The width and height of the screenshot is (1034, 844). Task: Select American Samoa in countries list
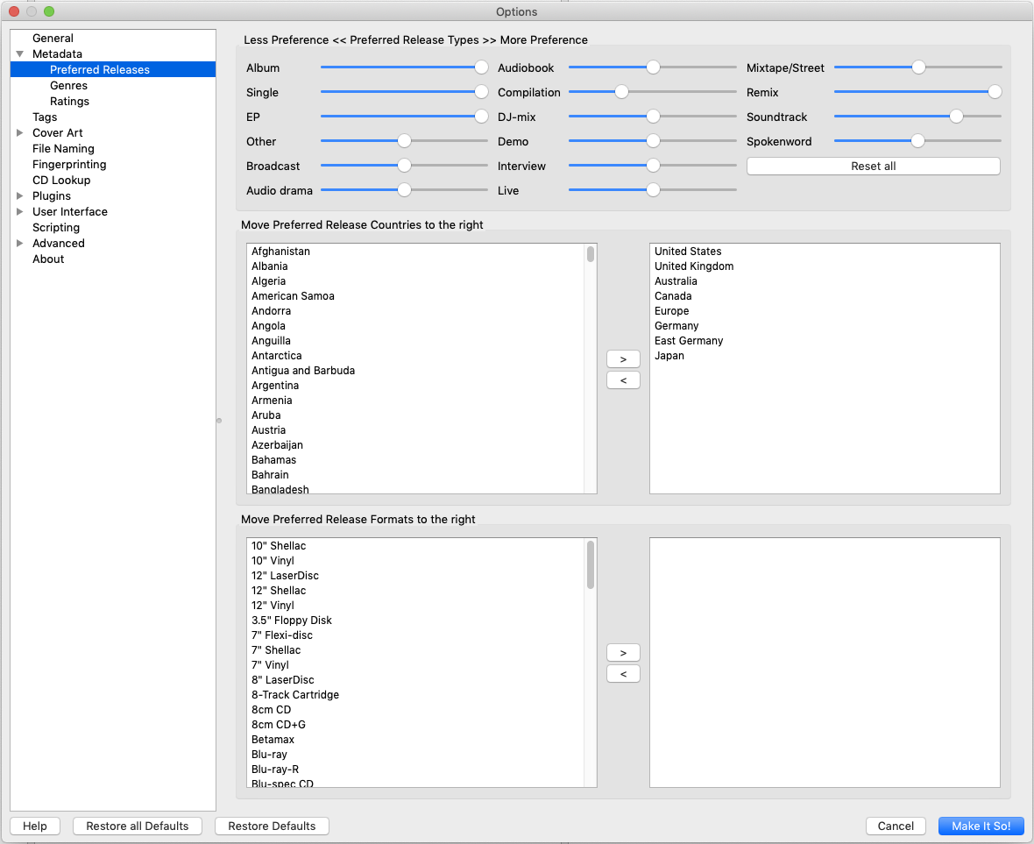(x=293, y=296)
